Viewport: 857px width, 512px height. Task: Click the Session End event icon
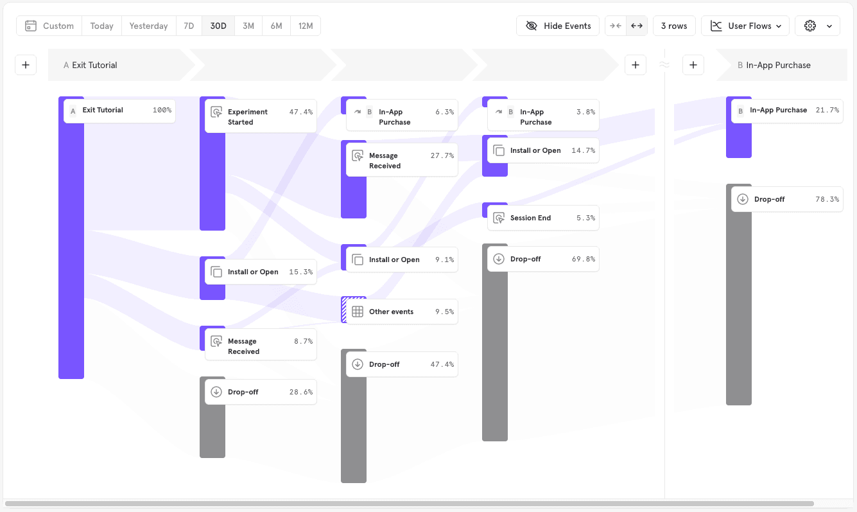tap(499, 218)
